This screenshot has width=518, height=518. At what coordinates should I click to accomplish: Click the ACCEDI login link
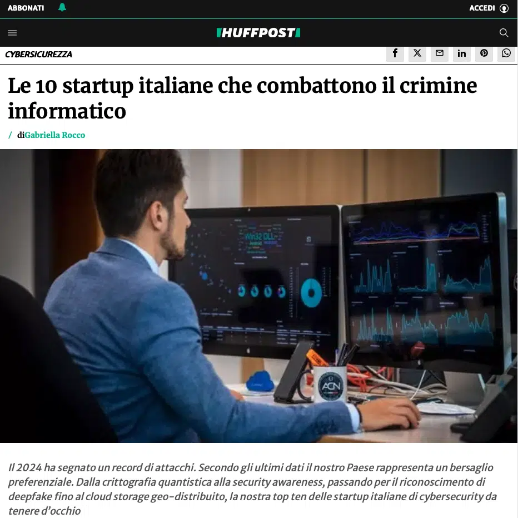[482, 8]
